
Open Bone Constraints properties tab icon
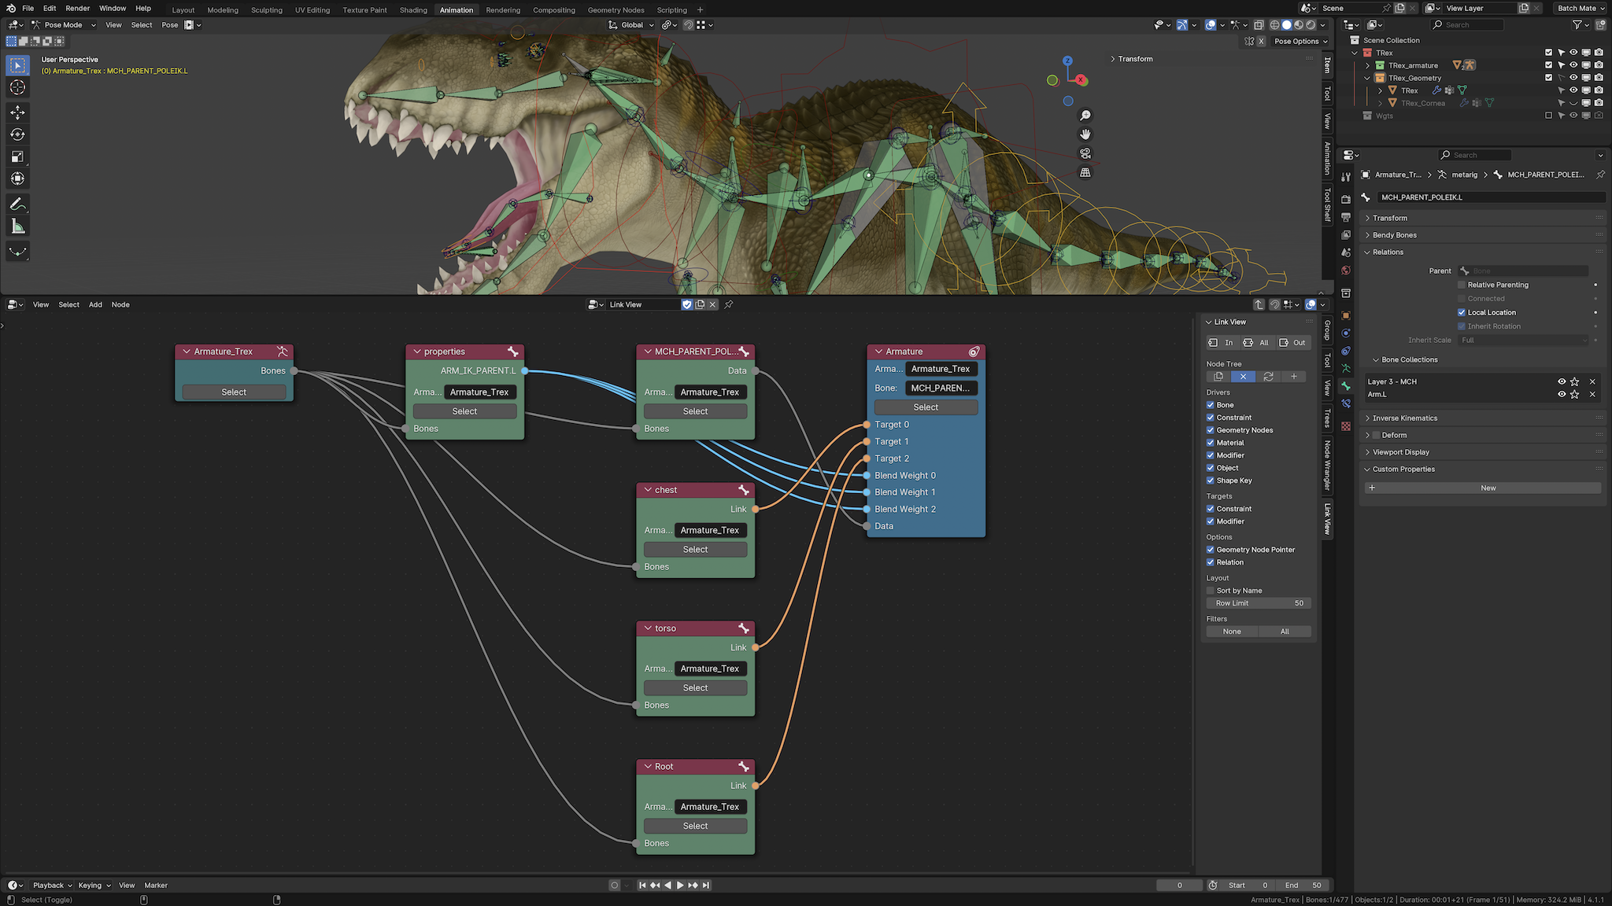(x=1346, y=403)
